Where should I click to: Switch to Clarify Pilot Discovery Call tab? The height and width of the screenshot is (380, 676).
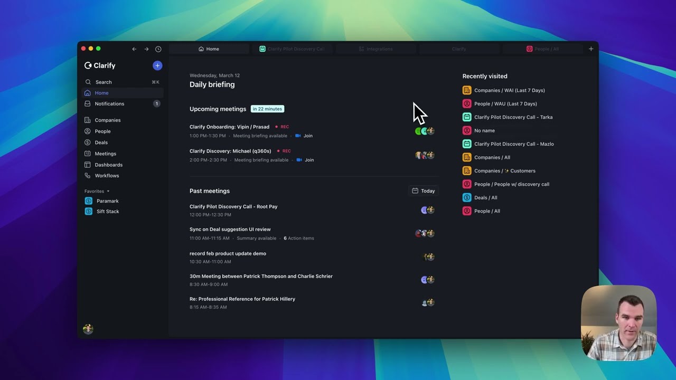(292, 49)
